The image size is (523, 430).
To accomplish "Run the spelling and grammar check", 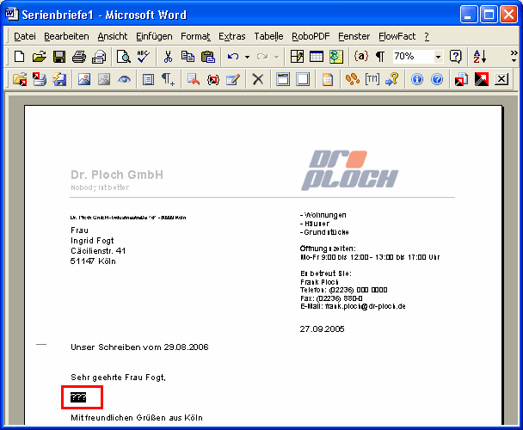I will 143,57.
